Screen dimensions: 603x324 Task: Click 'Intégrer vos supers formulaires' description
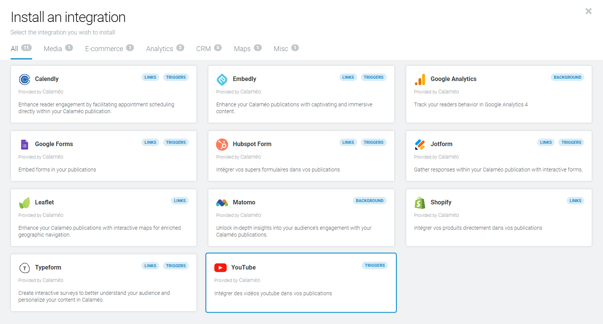pos(278,170)
